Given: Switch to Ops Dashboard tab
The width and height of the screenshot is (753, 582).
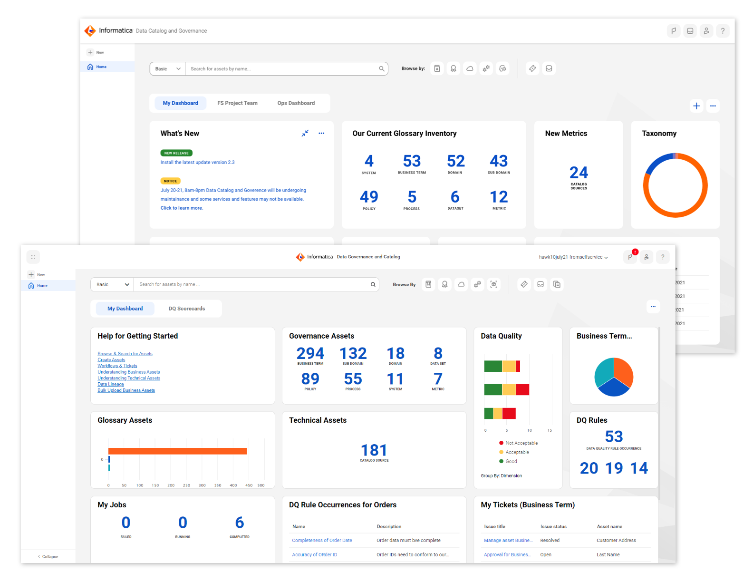Looking at the screenshot, I should [296, 103].
